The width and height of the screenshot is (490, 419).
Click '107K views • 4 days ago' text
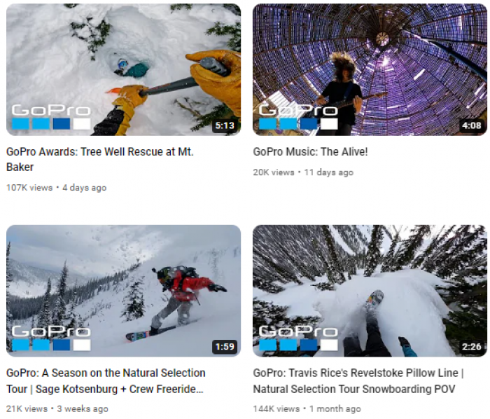(56, 188)
